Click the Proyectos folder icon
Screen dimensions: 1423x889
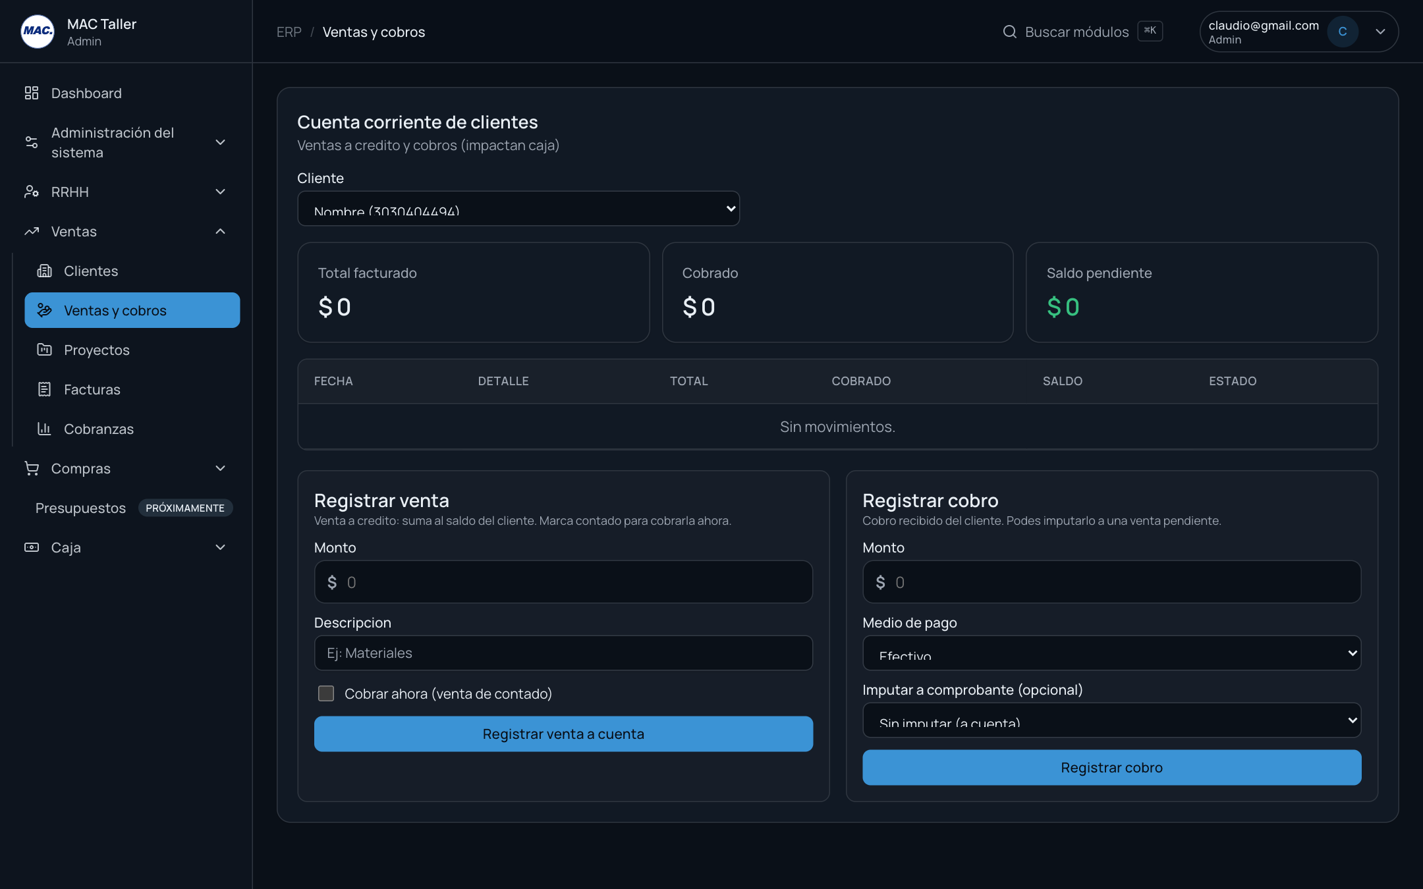coord(44,350)
